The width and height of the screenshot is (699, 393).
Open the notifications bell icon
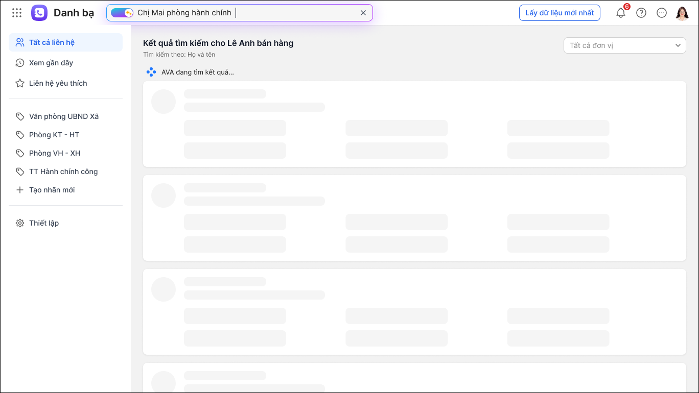pyautogui.click(x=621, y=13)
